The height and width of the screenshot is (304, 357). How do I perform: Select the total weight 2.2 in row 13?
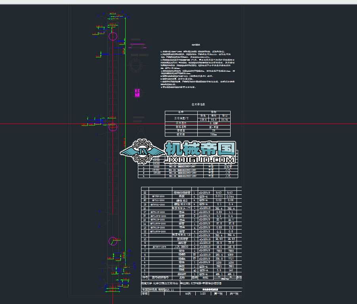231,227
